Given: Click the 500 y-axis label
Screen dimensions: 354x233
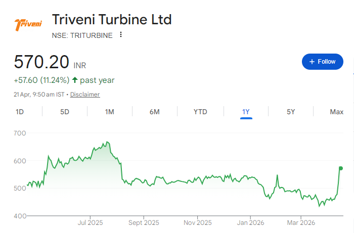Looking at the screenshot, I should tap(20, 188).
